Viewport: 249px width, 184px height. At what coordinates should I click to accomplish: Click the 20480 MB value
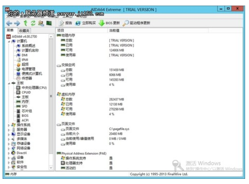116,134
